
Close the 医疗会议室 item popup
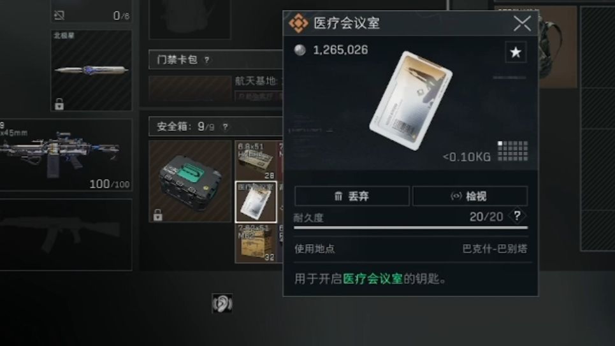click(522, 24)
